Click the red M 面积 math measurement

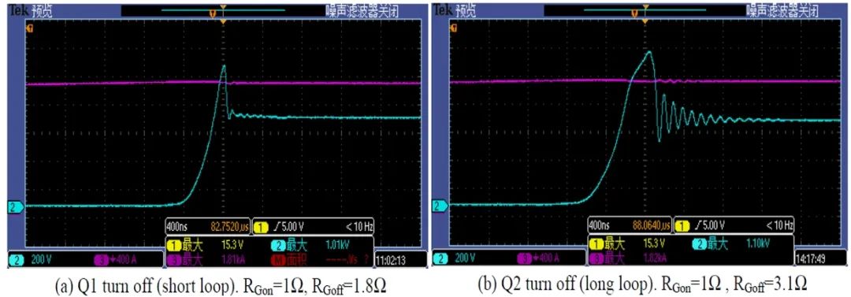click(x=289, y=261)
